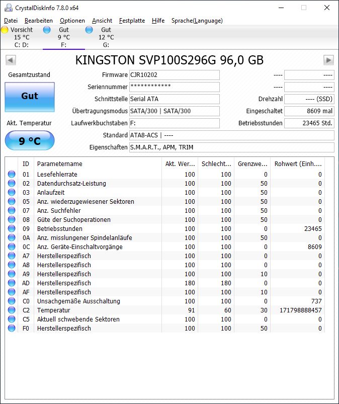Click the Standard field ATA8-ACS
This screenshot has height=404, width=339.
(232, 135)
